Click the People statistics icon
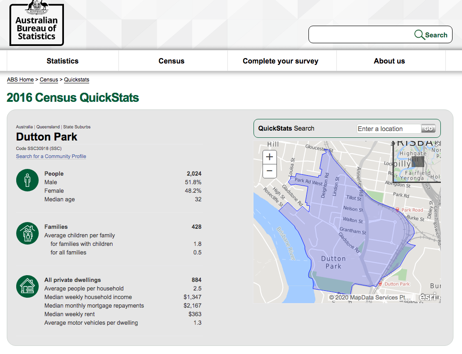462x354 pixels. click(27, 180)
